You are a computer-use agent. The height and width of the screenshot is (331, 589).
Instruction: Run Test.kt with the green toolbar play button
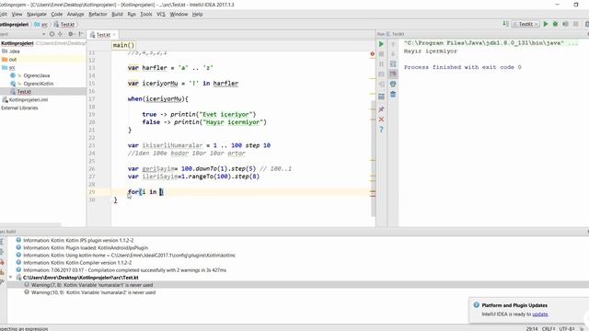[x=546, y=24]
